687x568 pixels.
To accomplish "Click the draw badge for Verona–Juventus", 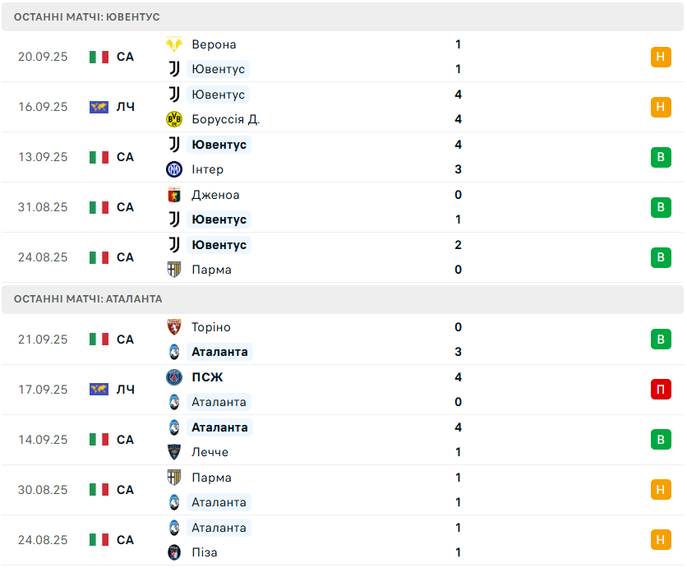I will click(661, 57).
